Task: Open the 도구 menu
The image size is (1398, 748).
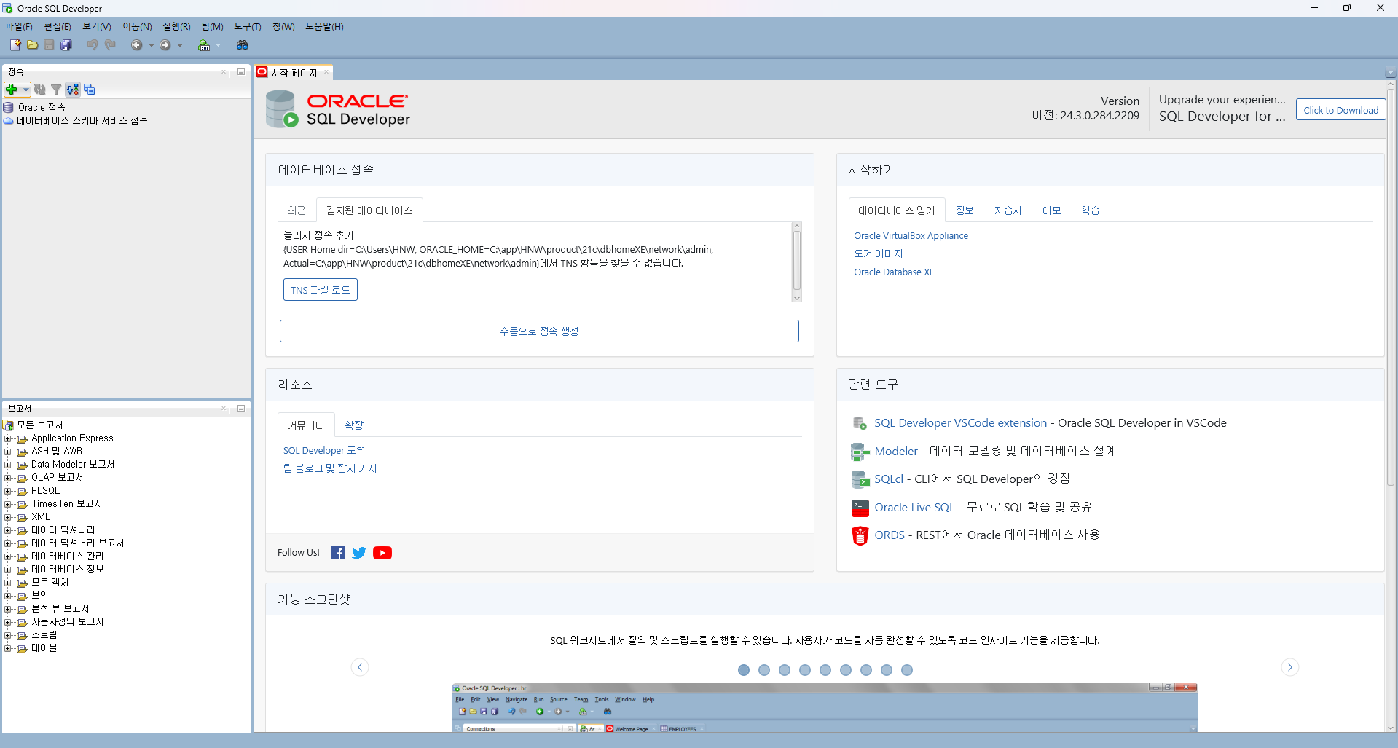Action: (x=246, y=26)
